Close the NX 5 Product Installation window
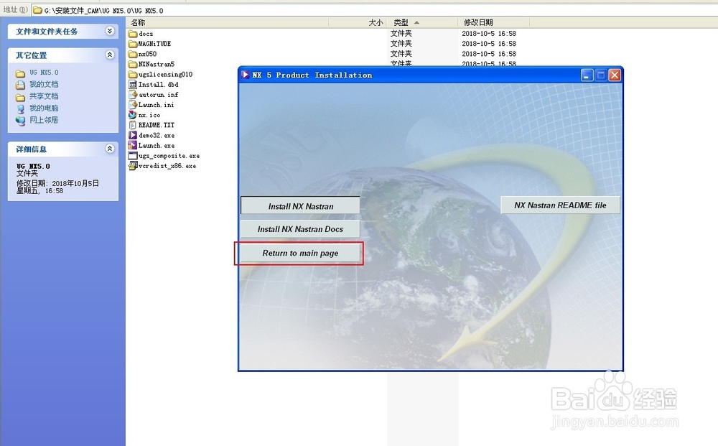The height and width of the screenshot is (446, 718). pyautogui.click(x=615, y=75)
